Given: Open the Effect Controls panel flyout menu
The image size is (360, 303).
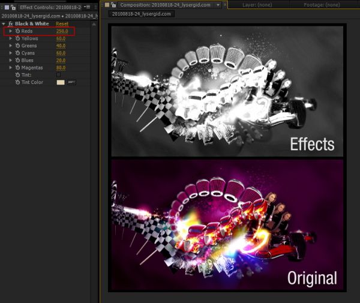Looking at the screenshot, I should [x=87, y=7].
